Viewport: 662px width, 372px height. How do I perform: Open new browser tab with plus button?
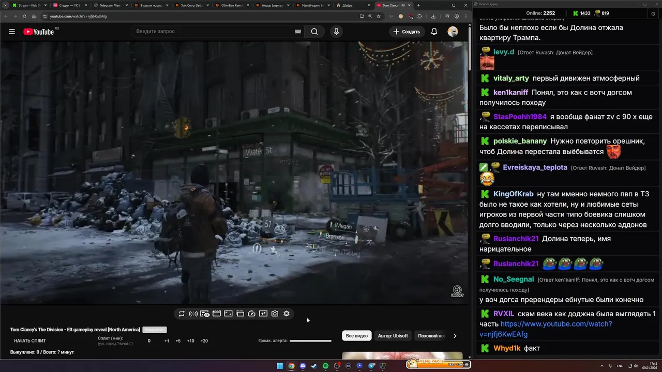point(418,5)
